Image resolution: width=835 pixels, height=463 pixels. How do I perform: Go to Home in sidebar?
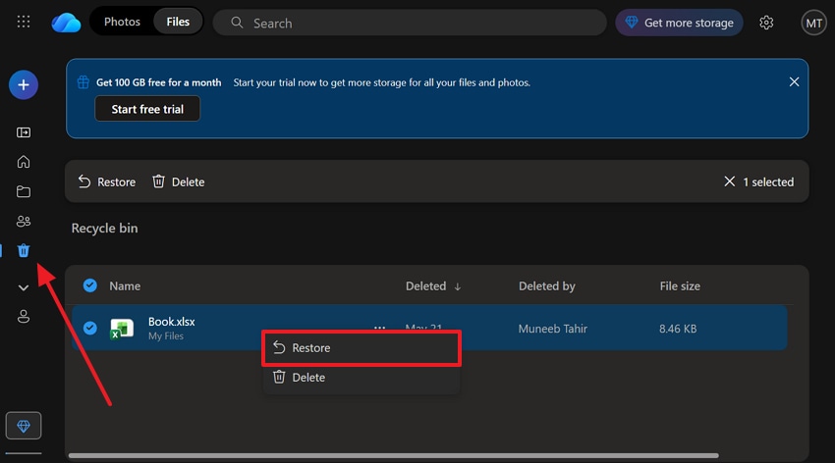click(x=24, y=162)
